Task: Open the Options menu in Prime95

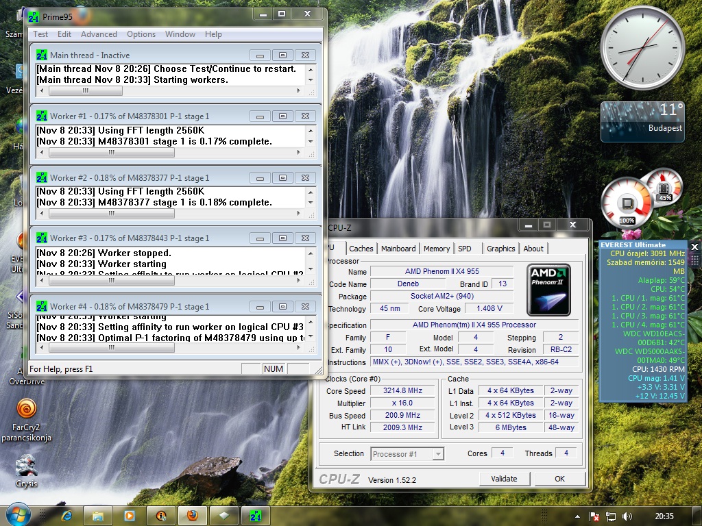Action: click(x=141, y=34)
